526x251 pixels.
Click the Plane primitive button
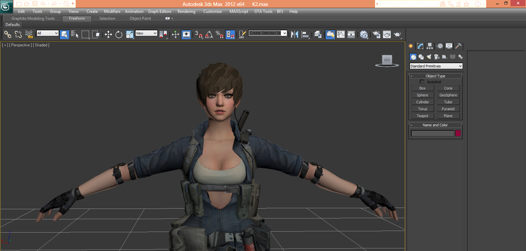tap(448, 116)
